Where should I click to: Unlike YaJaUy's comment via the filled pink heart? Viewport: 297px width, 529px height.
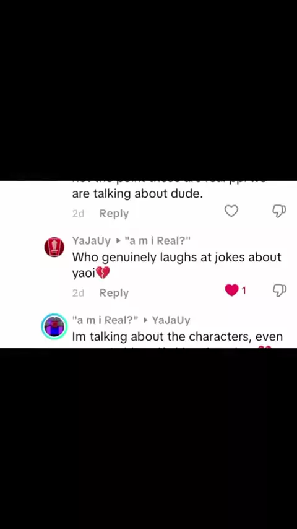tap(231, 290)
